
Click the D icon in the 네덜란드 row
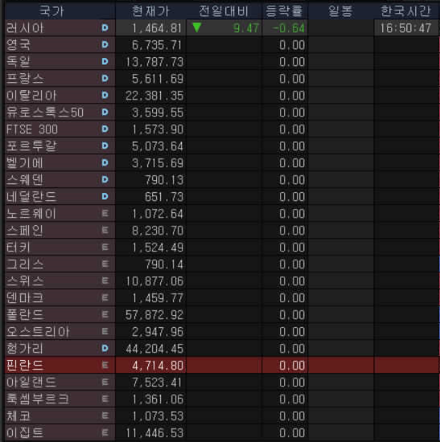(x=105, y=196)
